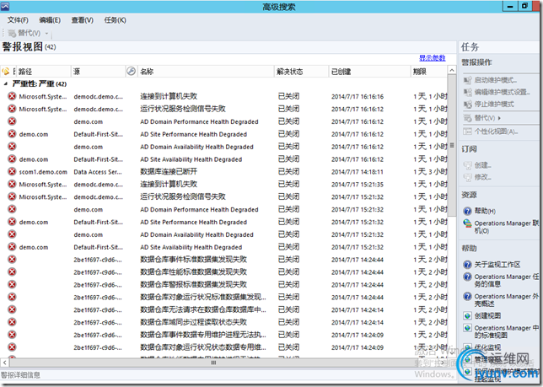Select the alert 运行状况服务检测信号失败 created 16:16:12
Image resolution: width=543 pixels, height=387 pixels.
[x=182, y=109]
